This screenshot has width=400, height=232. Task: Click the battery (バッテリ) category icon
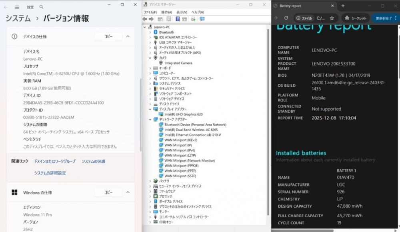(156, 181)
